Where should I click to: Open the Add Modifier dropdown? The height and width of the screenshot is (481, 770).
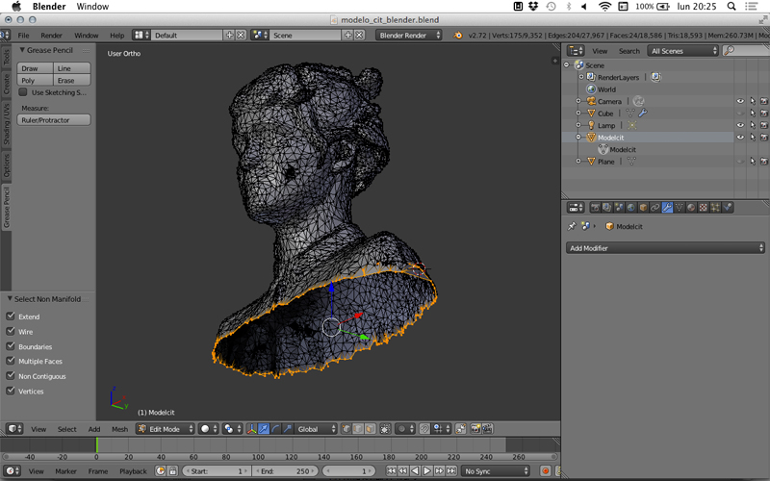[x=665, y=248]
